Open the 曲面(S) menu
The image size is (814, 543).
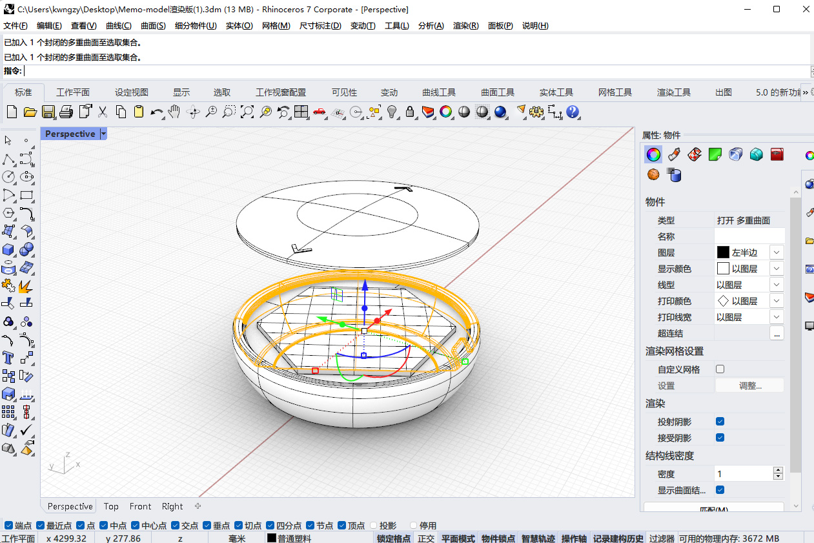click(x=153, y=26)
